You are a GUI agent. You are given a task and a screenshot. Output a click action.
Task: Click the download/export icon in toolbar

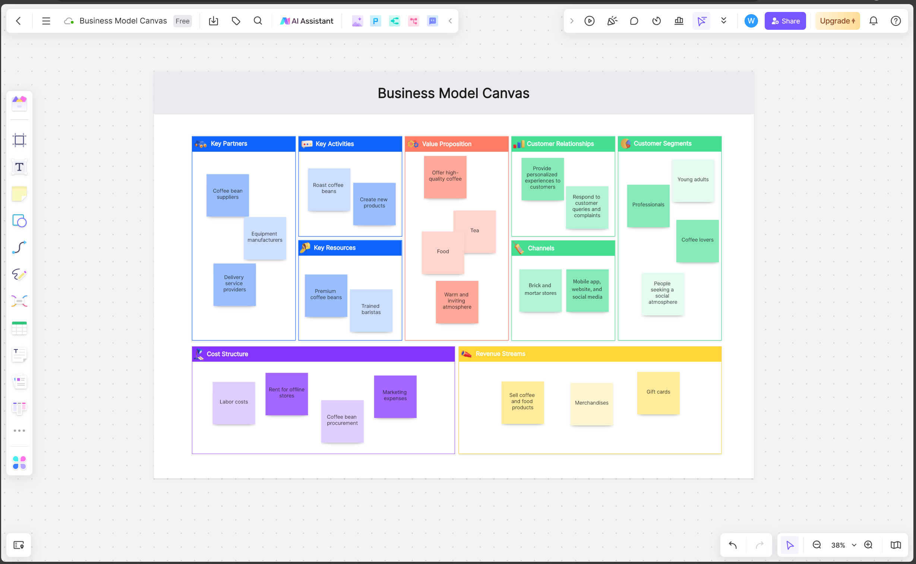tap(213, 21)
